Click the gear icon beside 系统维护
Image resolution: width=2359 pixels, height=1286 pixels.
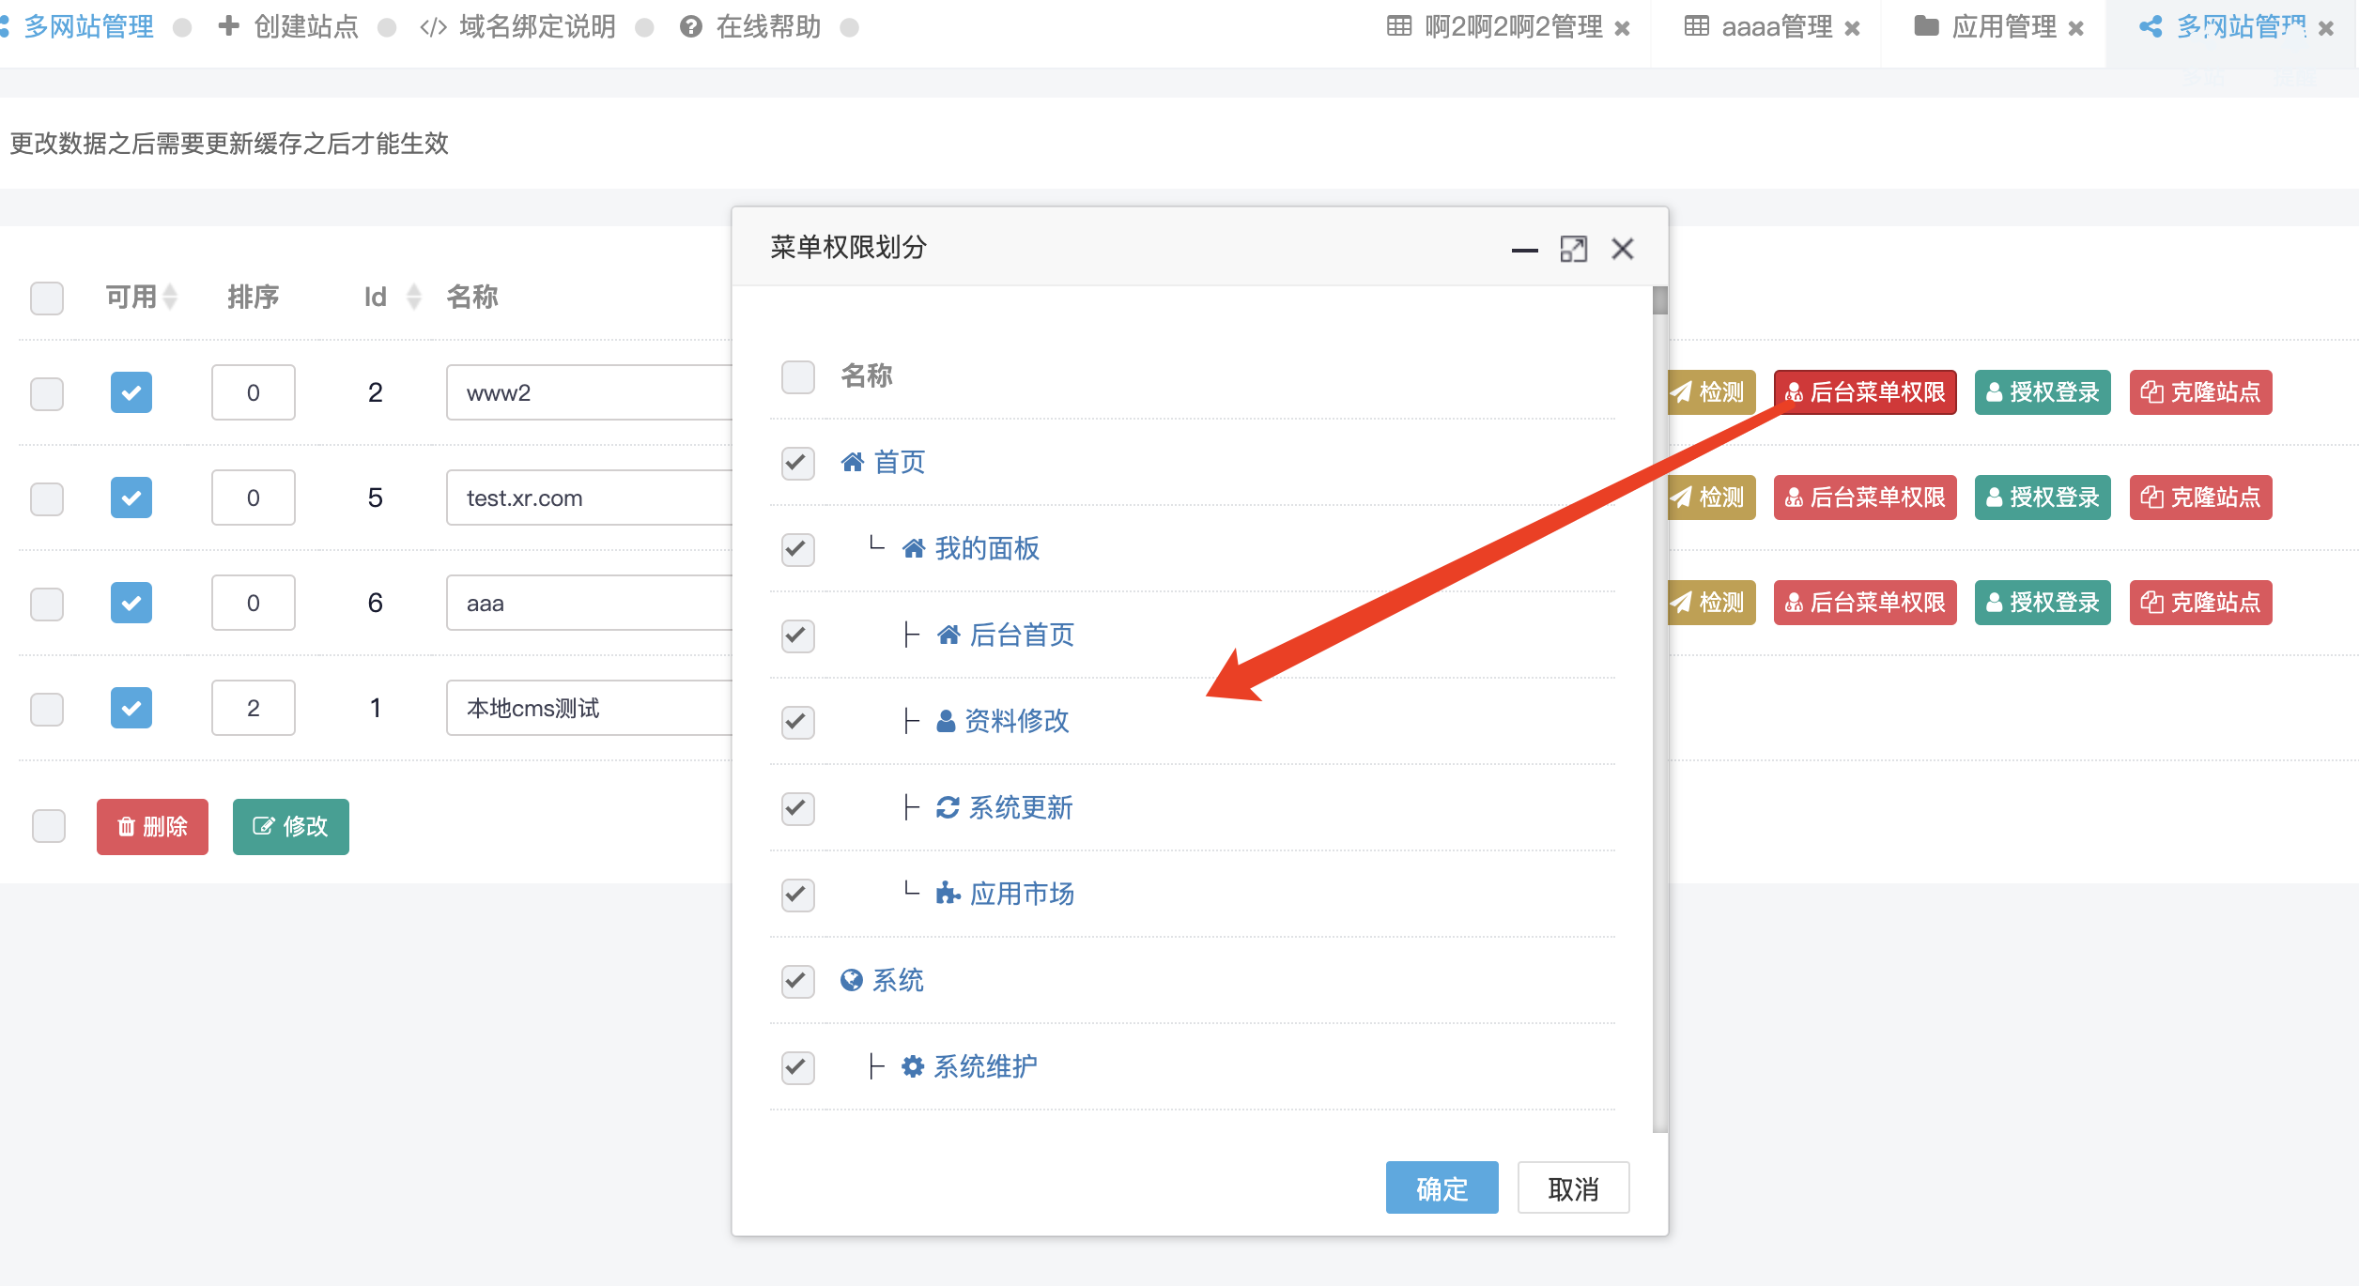point(912,1066)
